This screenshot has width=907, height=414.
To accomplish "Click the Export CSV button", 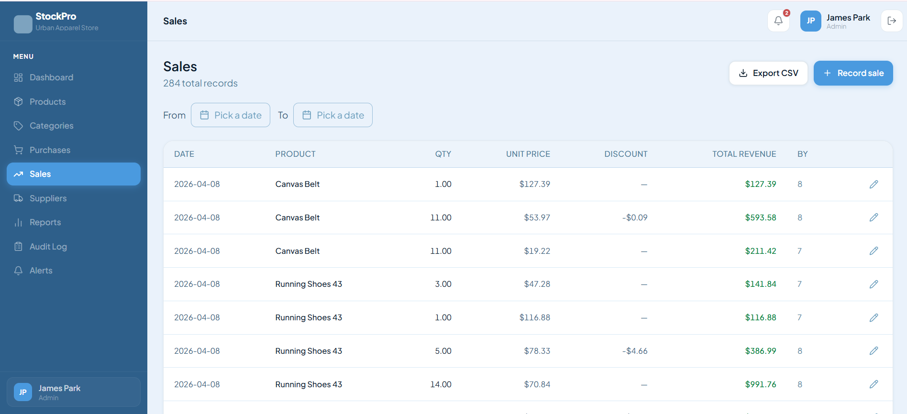I will 768,73.
